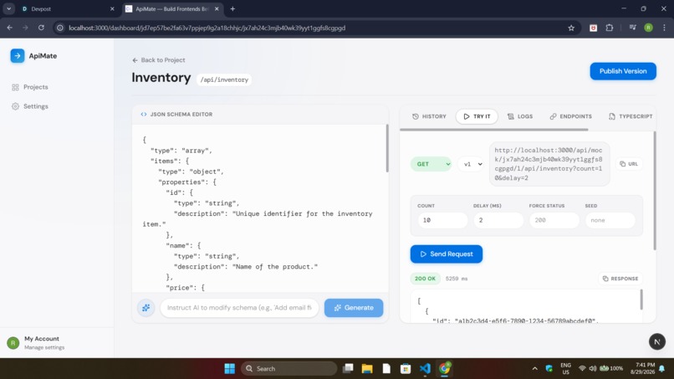Click the JSON Schema Editor code icon
The height and width of the screenshot is (379, 674).
[144, 115]
